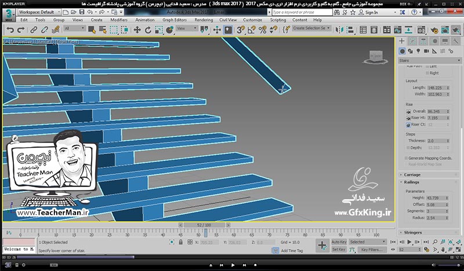
Task: Open the Scripting menu
Action: (x=278, y=20)
